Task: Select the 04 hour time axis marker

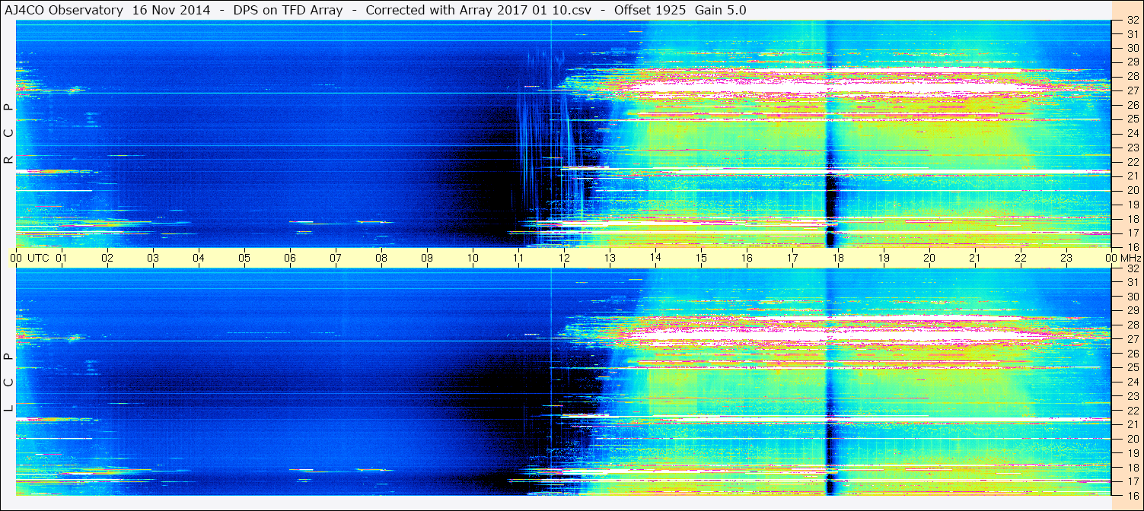Action: pyautogui.click(x=199, y=258)
